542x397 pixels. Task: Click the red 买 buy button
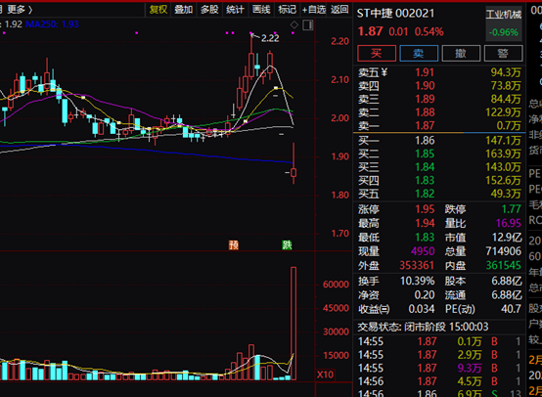coord(377,54)
